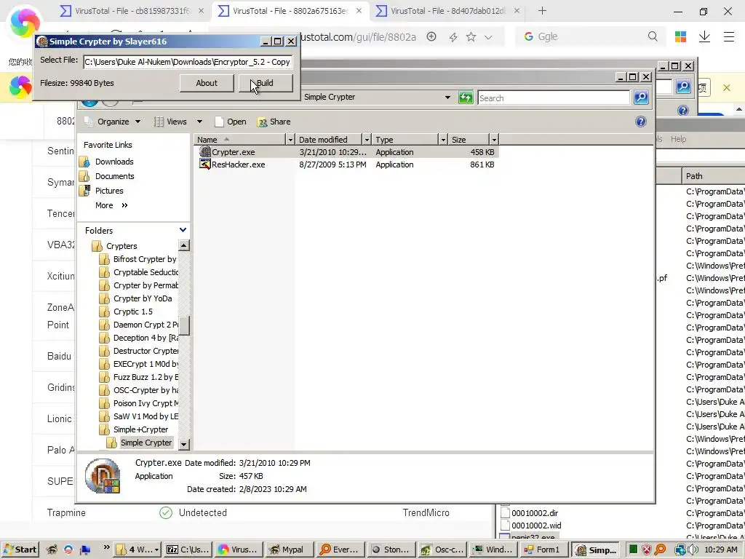Click the Help menu in background window
Image resolution: width=745 pixels, height=559 pixels.
[x=679, y=139]
